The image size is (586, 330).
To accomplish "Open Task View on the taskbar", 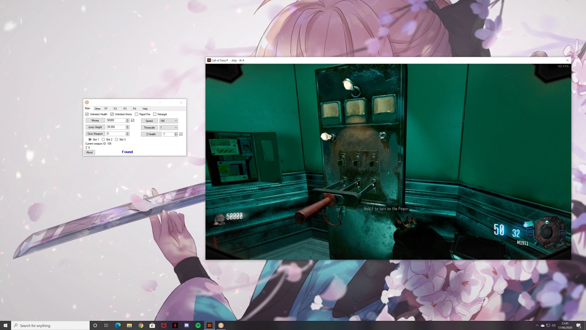I will (106, 325).
